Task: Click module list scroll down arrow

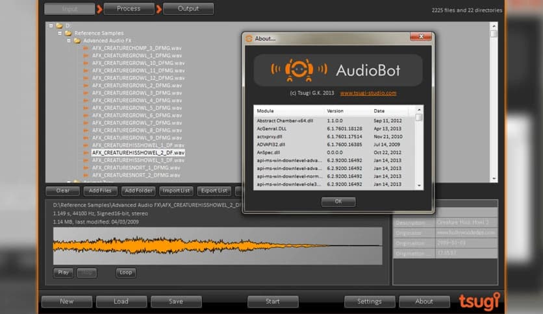Action: point(419,186)
